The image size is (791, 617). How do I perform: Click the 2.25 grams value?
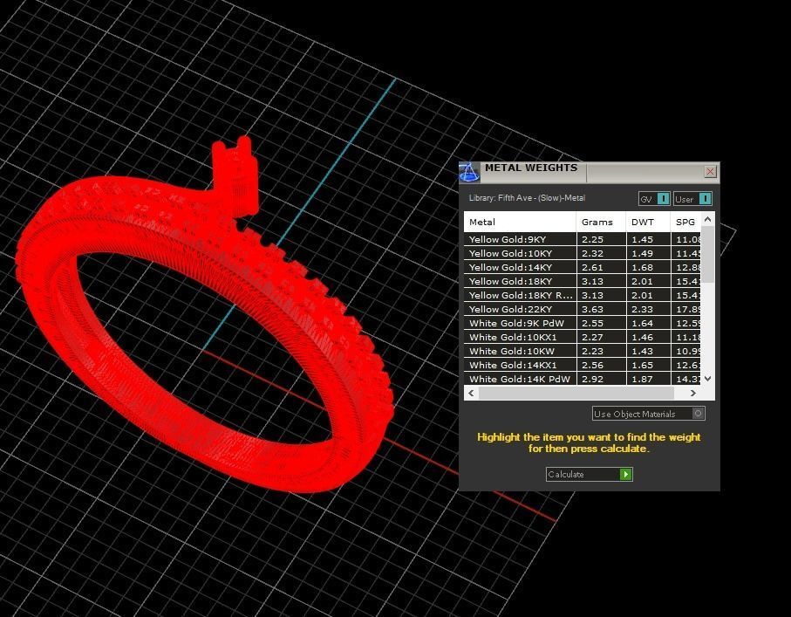point(592,239)
